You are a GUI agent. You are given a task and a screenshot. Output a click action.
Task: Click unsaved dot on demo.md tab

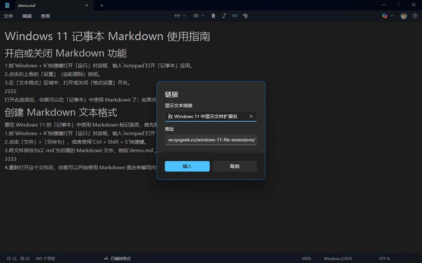pos(87,5)
